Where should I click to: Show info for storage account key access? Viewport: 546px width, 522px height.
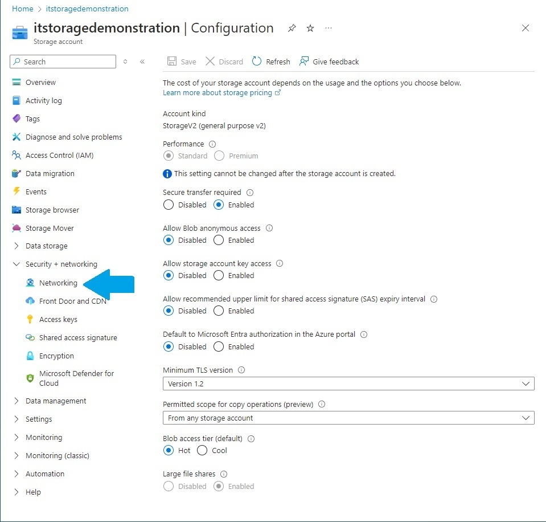pyautogui.click(x=280, y=263)
